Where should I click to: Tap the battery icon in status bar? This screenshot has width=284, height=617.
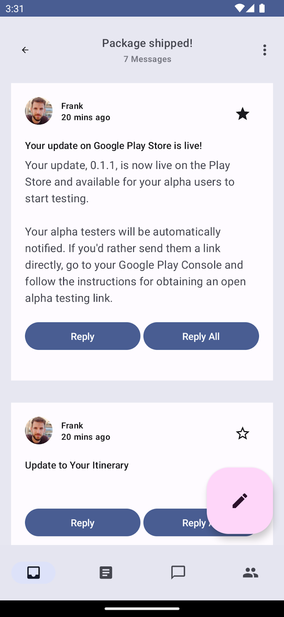[x=262, y=8]
